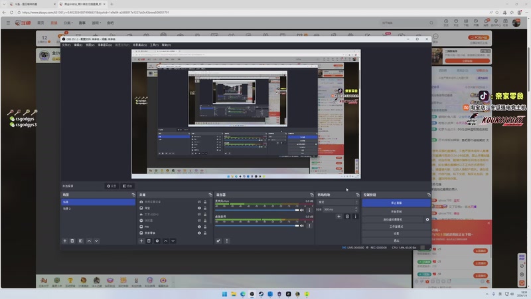Open the Douyu hamburger menu icon

[8, 23]
